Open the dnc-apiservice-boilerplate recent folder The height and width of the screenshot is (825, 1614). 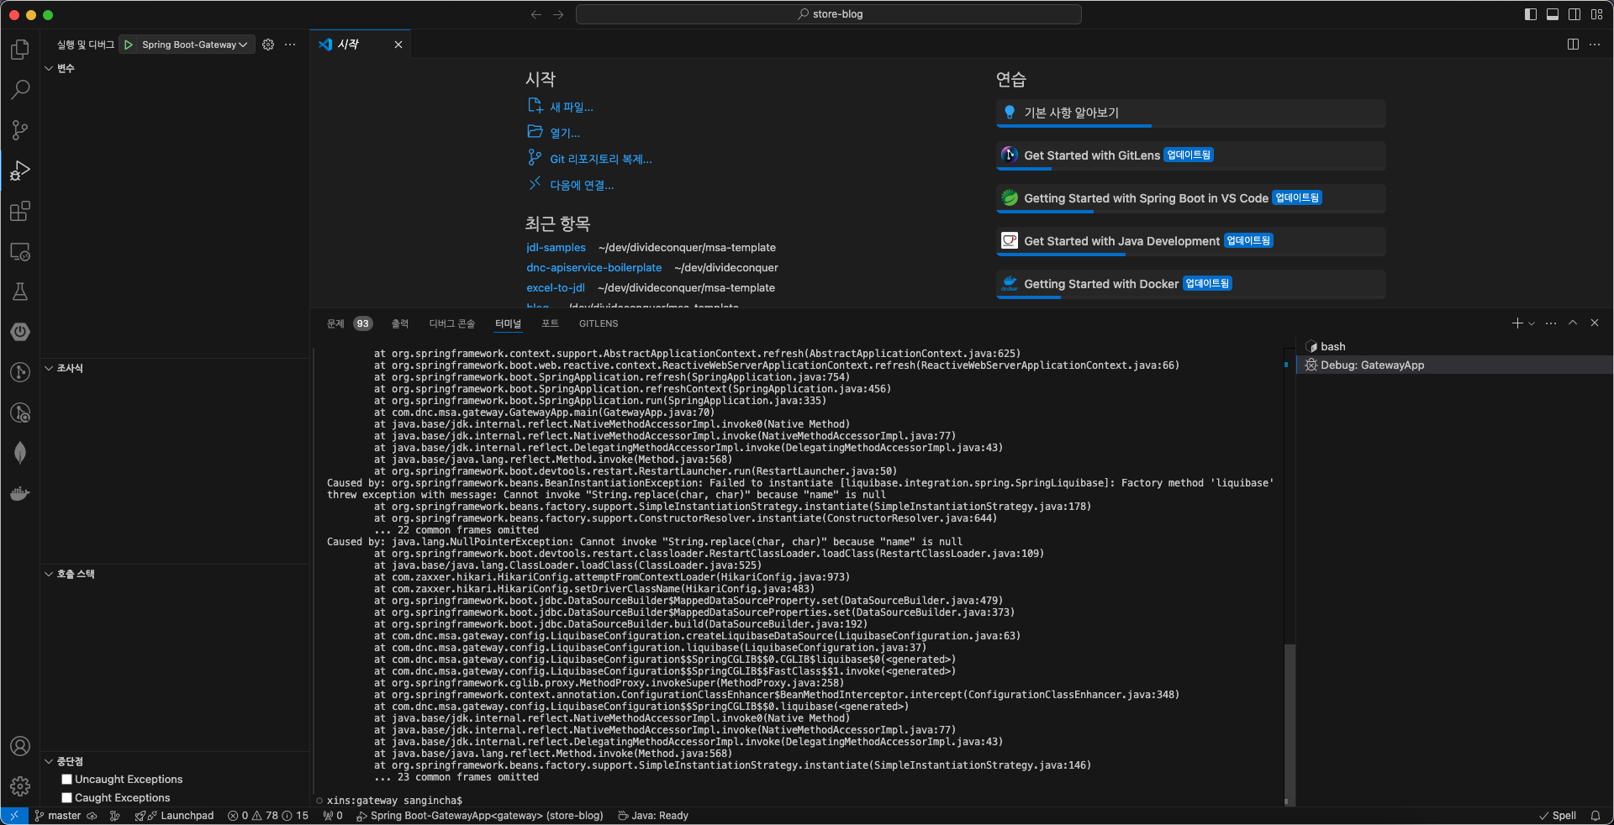pyautogui.click(x=593, y=268)
